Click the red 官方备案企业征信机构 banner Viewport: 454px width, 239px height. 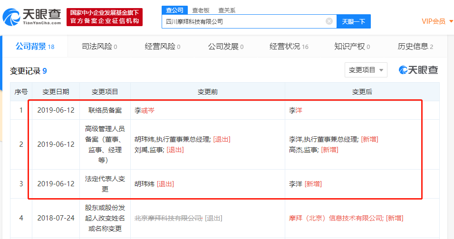point(105,17)
